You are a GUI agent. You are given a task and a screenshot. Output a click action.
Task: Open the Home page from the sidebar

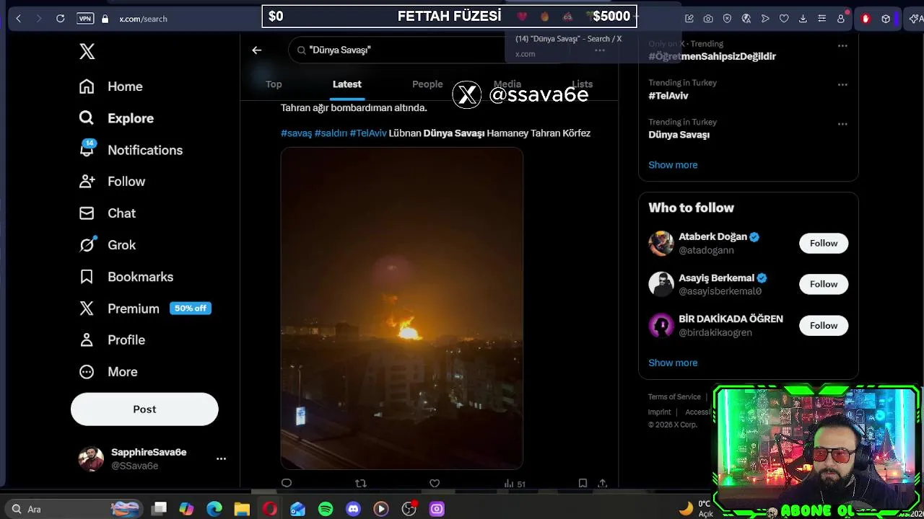pos(111,86)
